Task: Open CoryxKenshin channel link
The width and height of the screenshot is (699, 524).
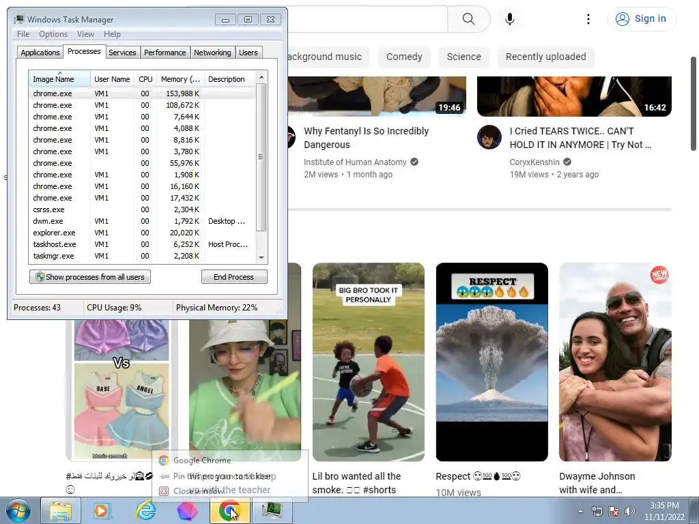Action: pos(534,162)
